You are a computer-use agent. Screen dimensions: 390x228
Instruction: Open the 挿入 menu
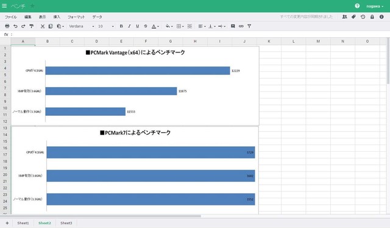coord(57,17)
